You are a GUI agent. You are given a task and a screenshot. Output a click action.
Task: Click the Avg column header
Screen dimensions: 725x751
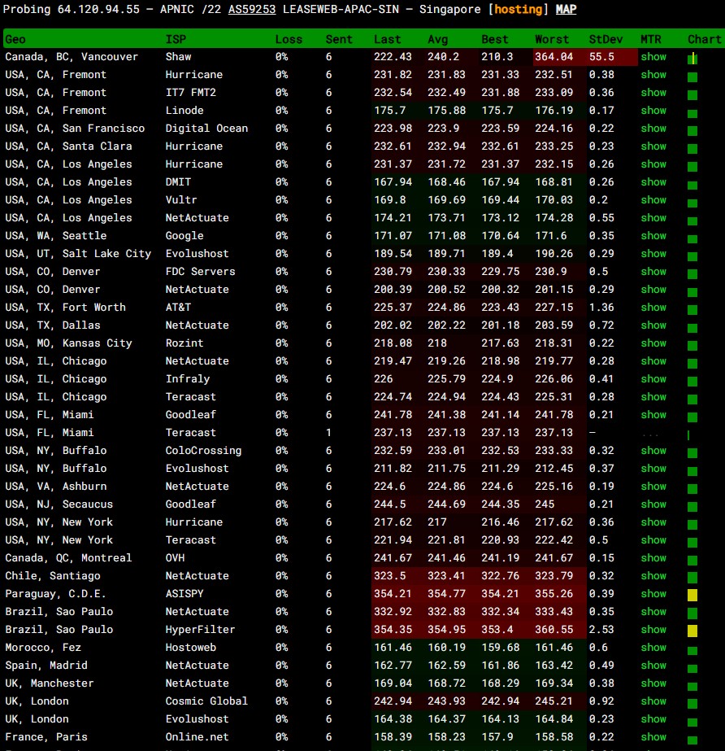[x=437, y=39]
